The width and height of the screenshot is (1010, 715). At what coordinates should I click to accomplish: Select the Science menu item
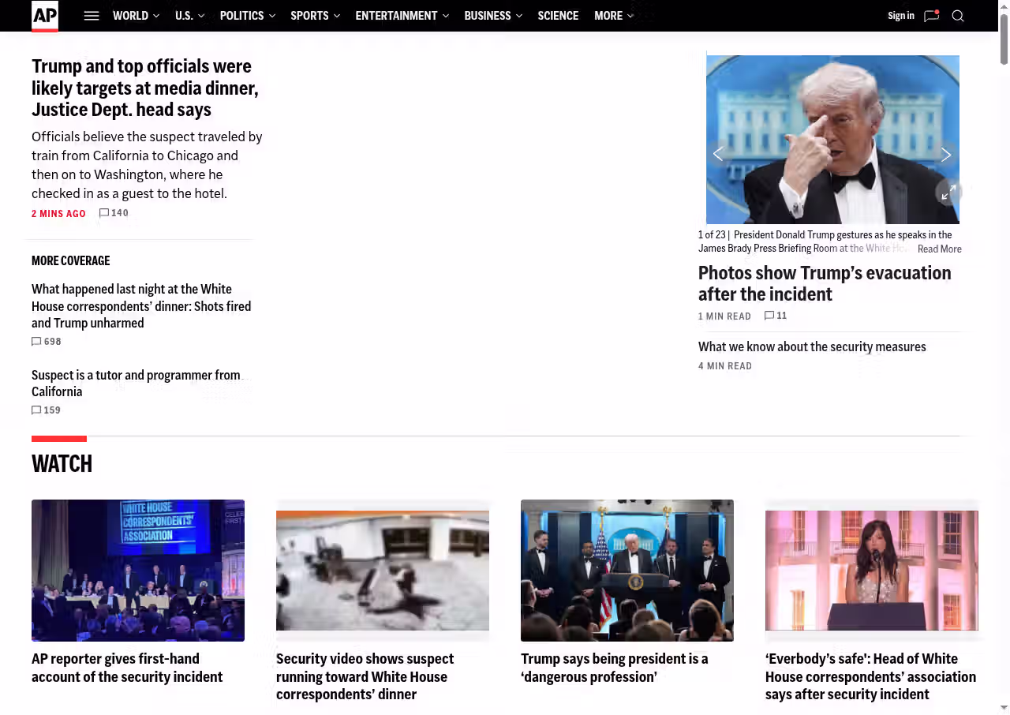click(558, 16)
